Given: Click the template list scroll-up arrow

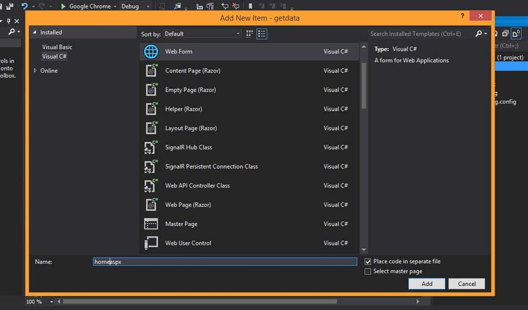Looking at the screenshot, I should point(364,47).
